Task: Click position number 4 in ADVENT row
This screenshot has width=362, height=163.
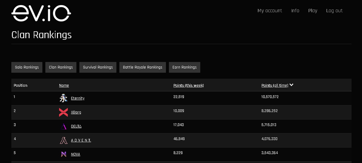Action: coord(15,139)
